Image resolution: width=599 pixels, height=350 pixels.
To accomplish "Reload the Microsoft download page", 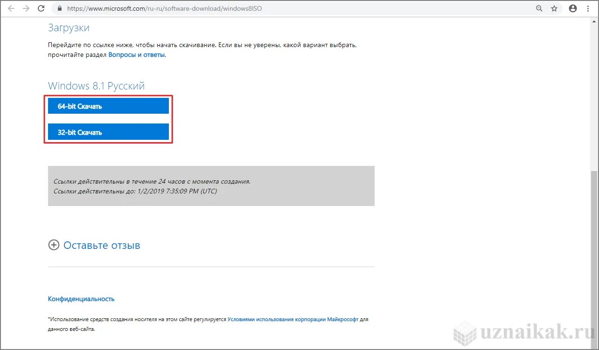I will pos(41,8).
